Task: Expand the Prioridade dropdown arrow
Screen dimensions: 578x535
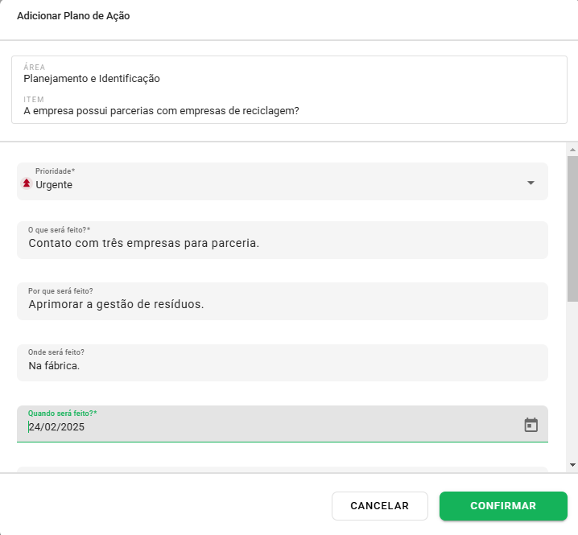Action: 531,183
